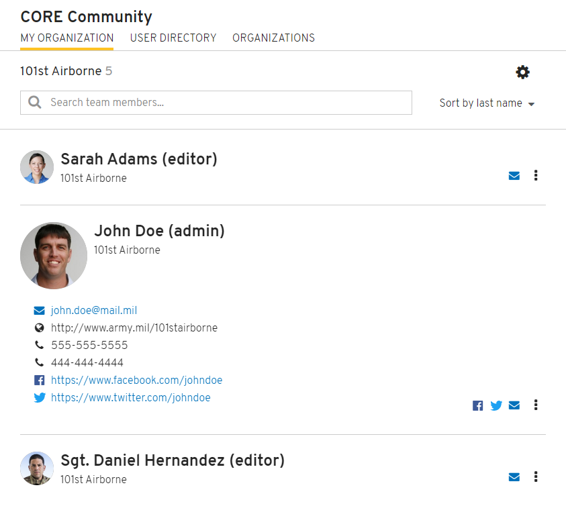Click John Doe's profile photo
This screenshot has width=566, height=506.
(x=54, y=256)
